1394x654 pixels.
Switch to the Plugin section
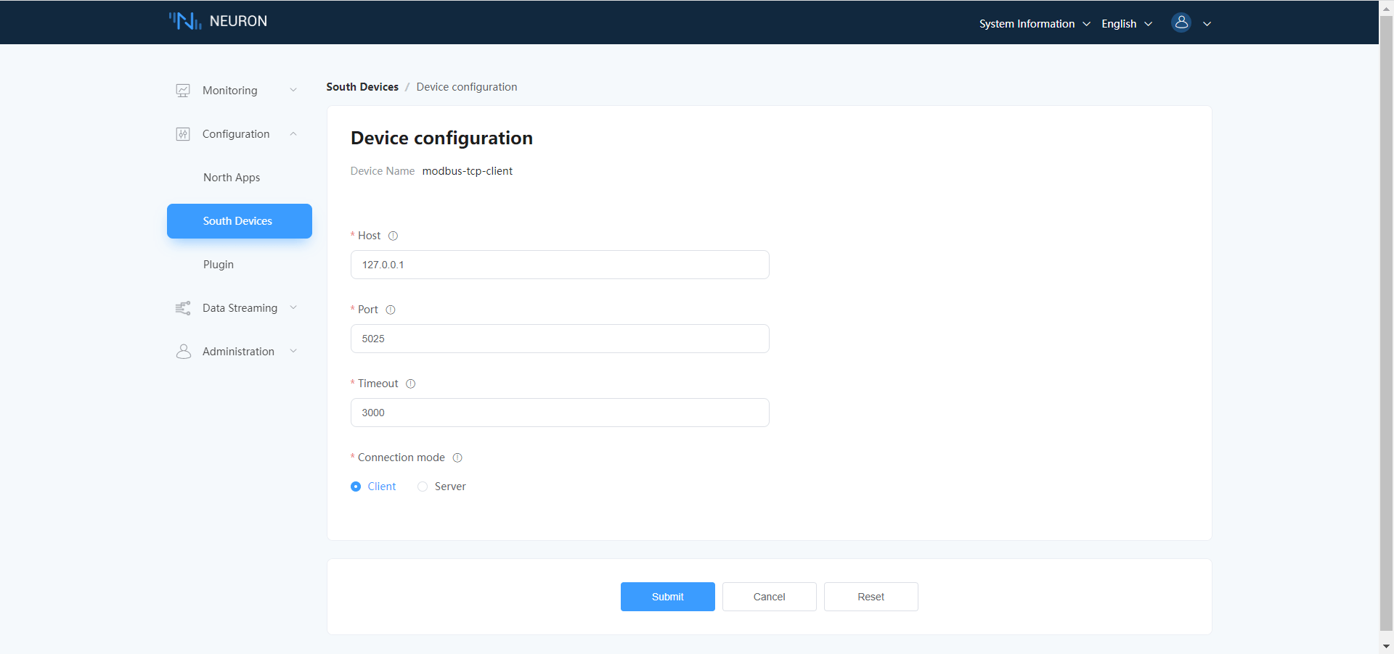click(218, 264)
